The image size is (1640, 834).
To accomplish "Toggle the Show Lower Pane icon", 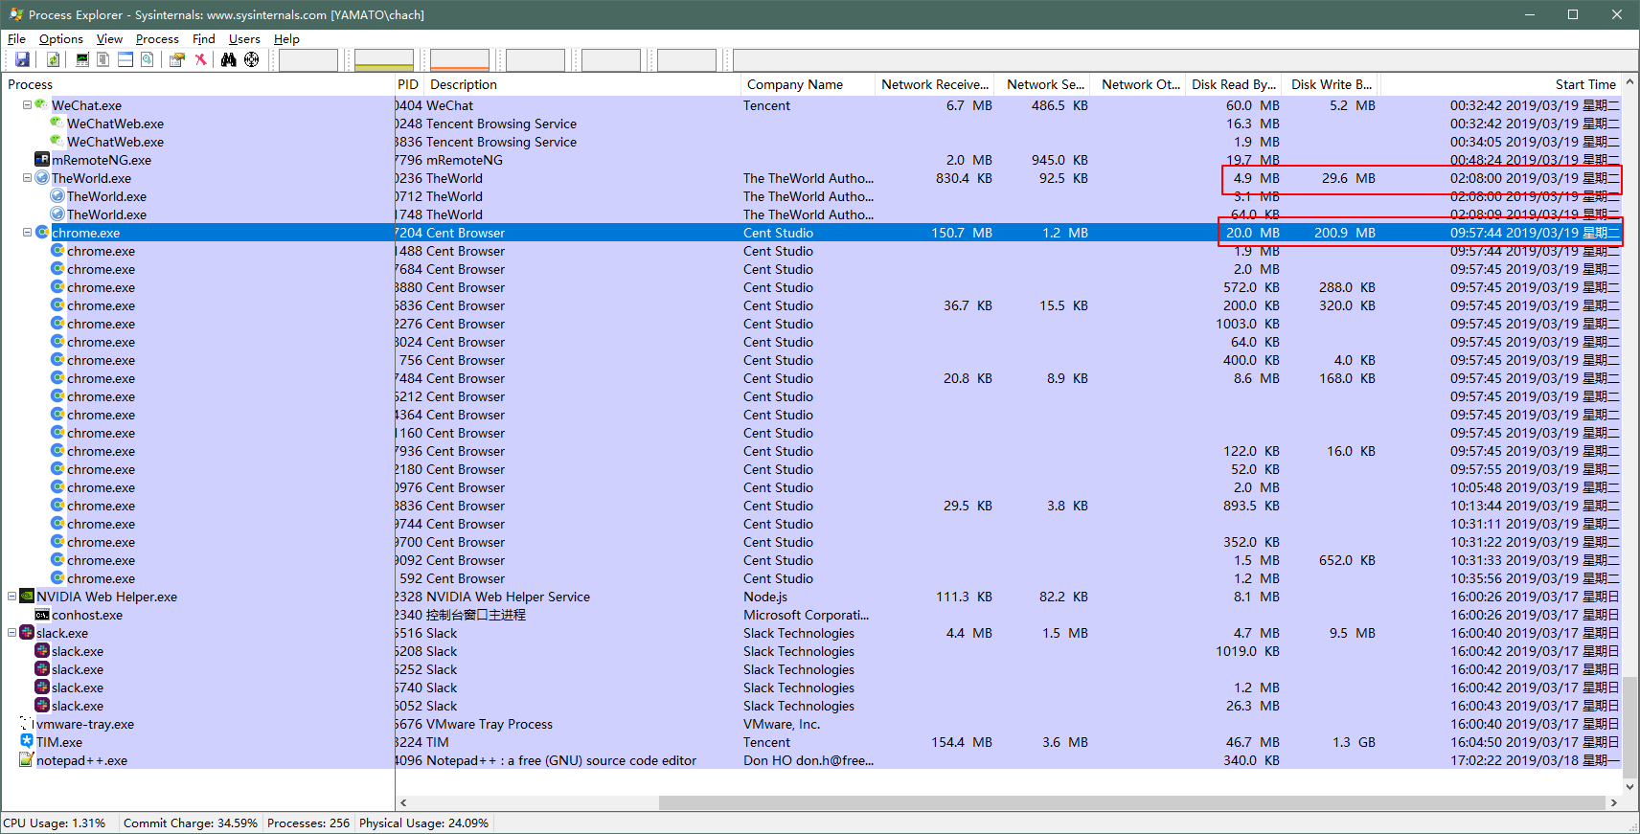I will (125, 59).
